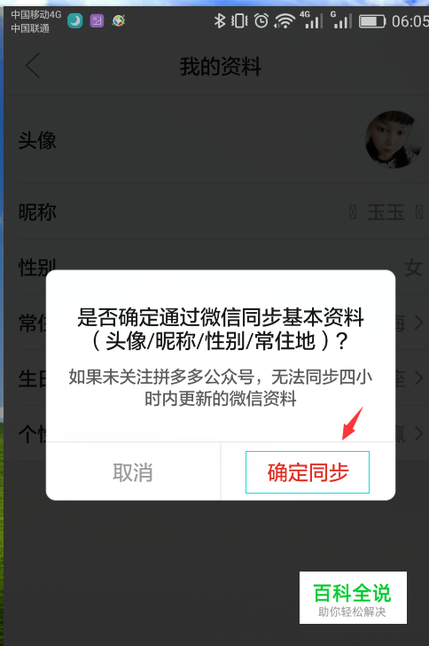Tap the Bluetooth status icon

[x=220, y=20]
